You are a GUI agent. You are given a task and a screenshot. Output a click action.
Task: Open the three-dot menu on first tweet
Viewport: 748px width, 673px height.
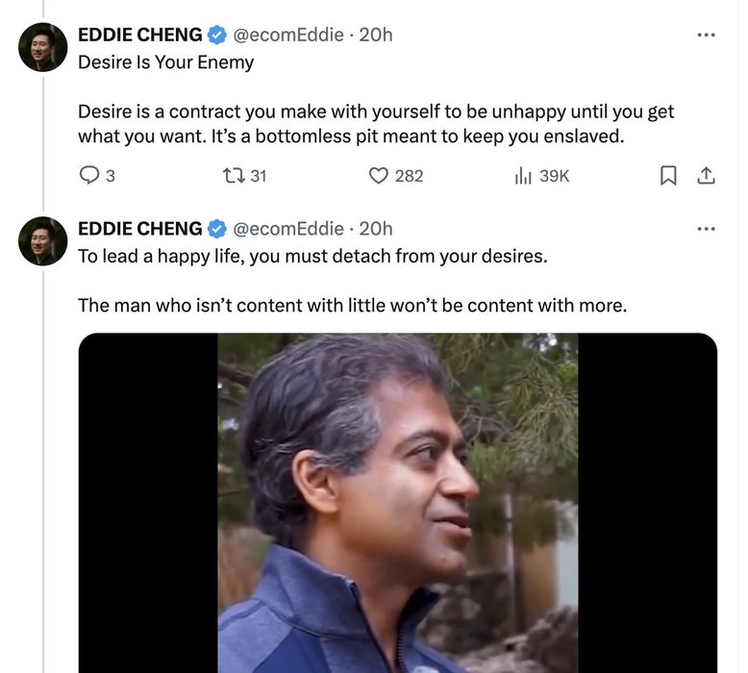point(706,35)
